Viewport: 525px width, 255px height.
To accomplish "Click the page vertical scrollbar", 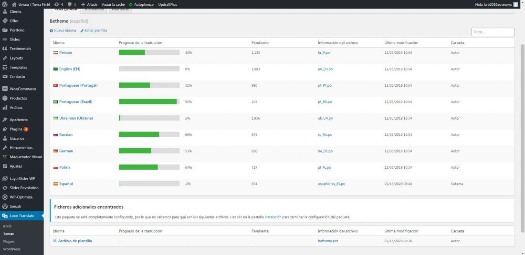I will (x=523, y=139).
